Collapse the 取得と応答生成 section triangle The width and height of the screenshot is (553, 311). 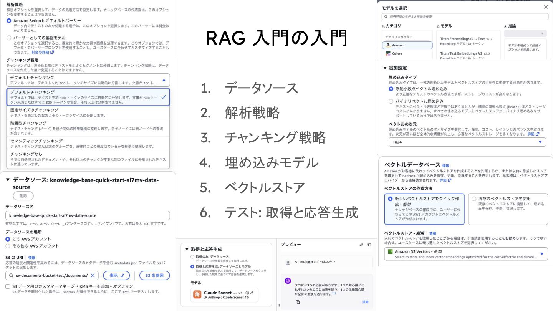coord(187,250)
